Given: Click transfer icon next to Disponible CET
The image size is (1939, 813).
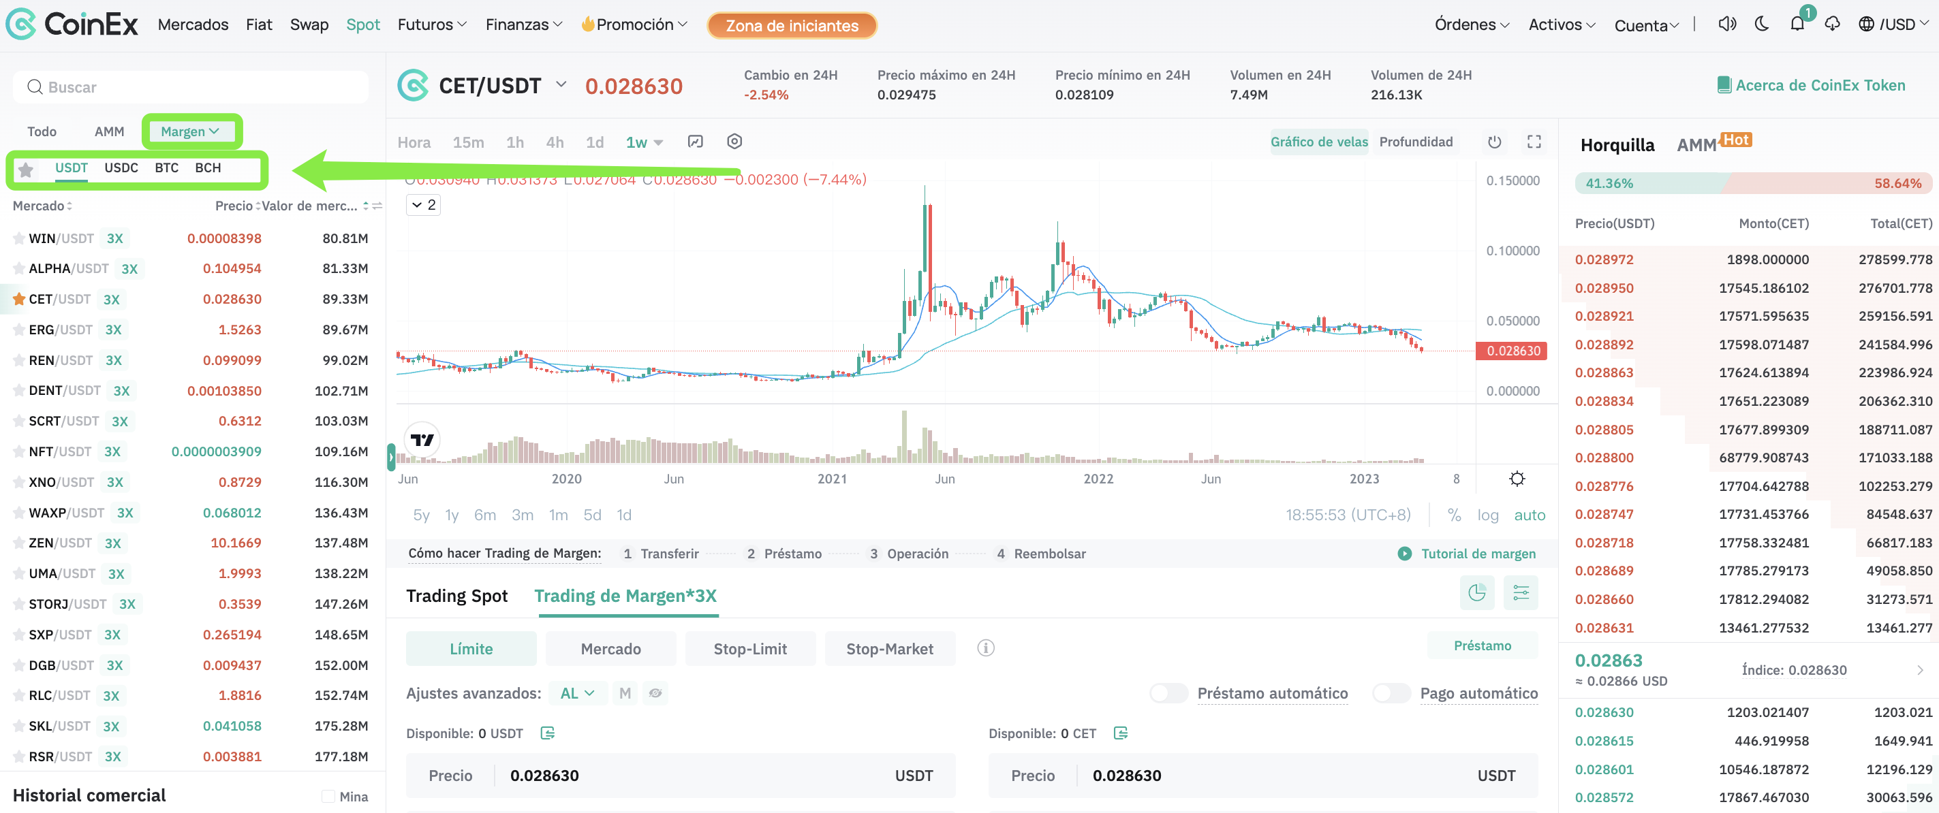Looking at the screenshot, I should [1120, 733].
